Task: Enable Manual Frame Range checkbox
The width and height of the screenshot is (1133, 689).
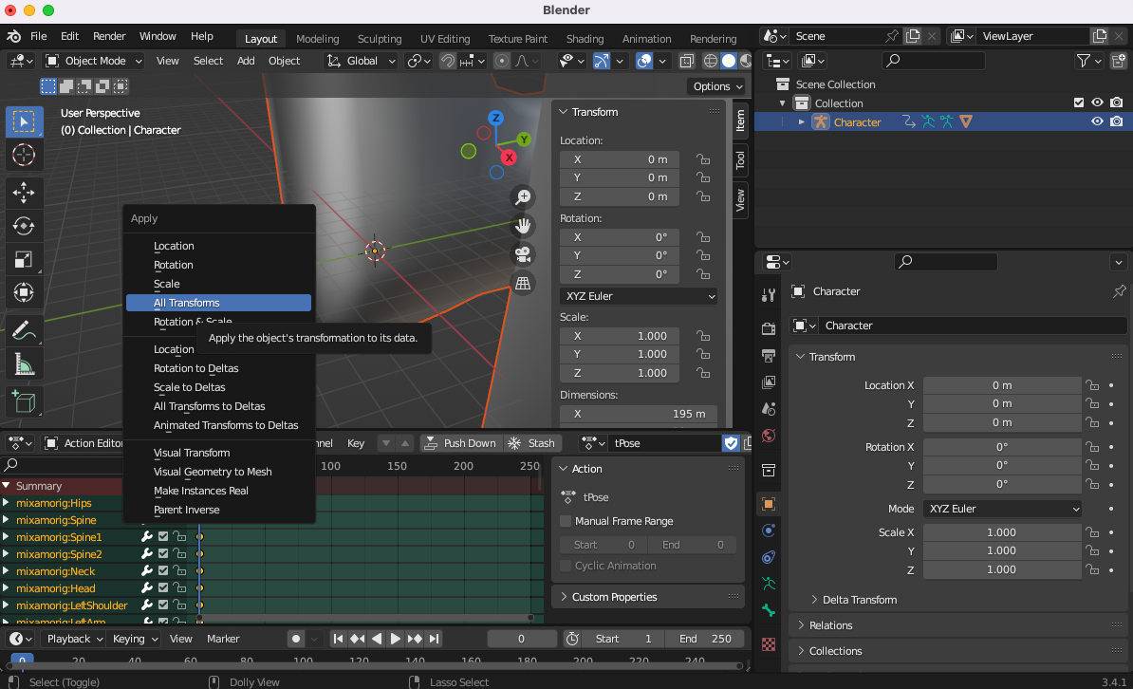Action: coord(566,520)
